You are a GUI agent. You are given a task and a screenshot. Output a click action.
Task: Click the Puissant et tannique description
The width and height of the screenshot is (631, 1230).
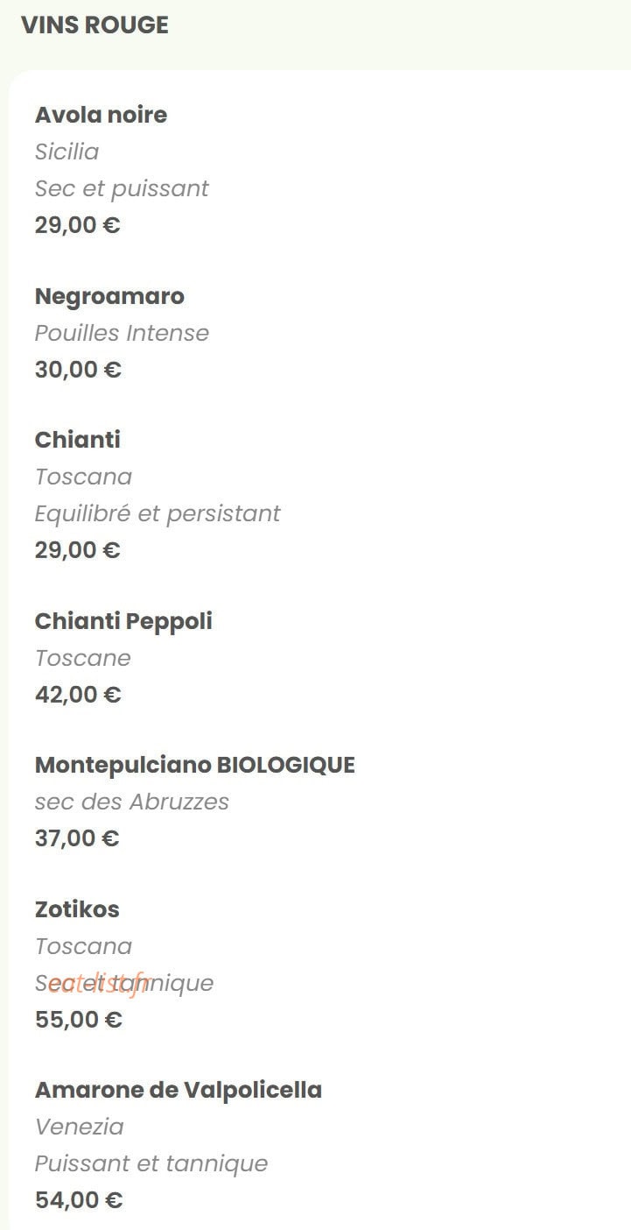point(151,1163)
